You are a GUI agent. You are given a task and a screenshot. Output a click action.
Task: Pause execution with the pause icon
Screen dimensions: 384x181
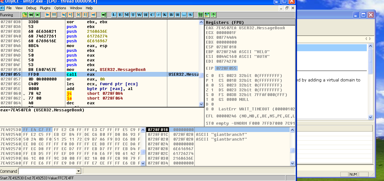pyautogui.click(x=54, y=15)
